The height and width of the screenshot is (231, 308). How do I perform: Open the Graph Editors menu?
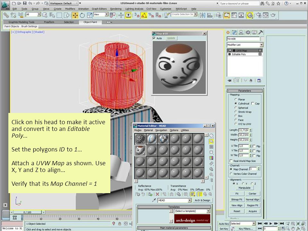coord(99,9)
